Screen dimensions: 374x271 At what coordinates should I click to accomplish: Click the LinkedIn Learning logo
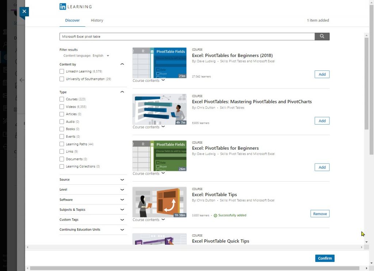click(75, 7)
